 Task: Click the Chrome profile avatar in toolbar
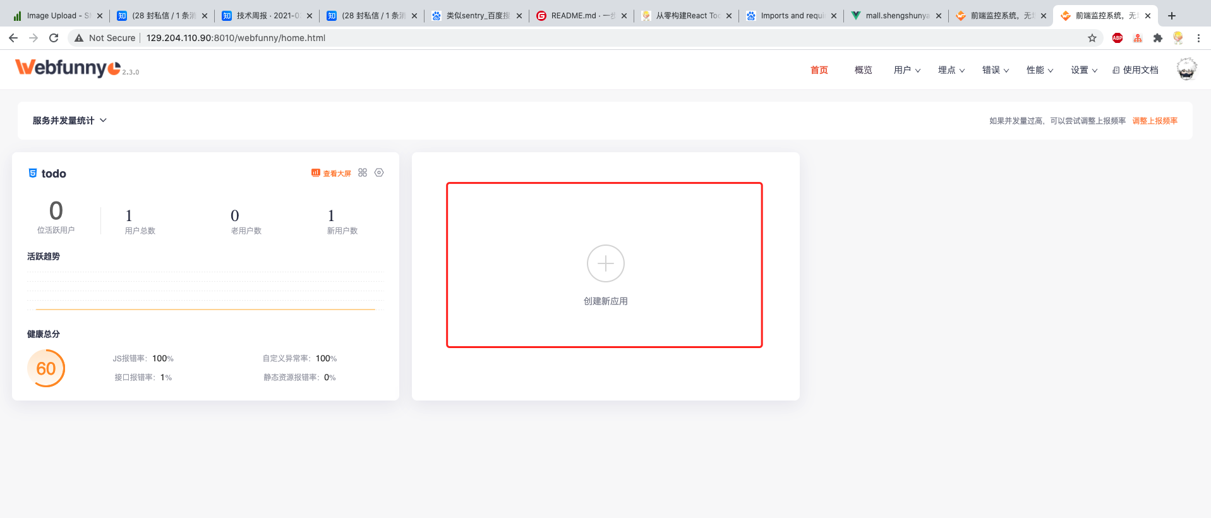(1178, 38)
